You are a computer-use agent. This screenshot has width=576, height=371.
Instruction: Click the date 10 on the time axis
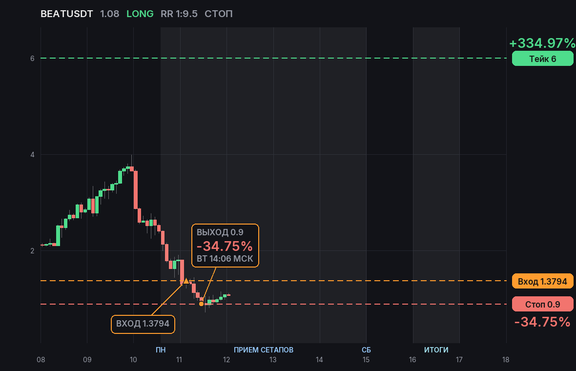click(133, 360)
